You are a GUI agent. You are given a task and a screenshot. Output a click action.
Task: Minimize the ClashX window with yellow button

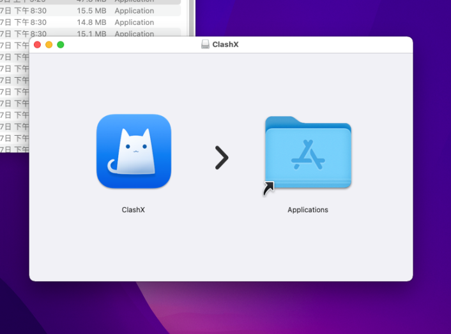49,45
